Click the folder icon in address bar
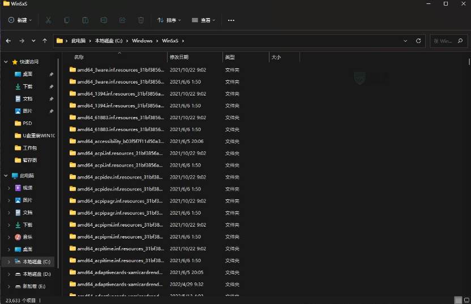Image resolution: width=471 pixels, height=304 pixels. (x=59, y=41)
